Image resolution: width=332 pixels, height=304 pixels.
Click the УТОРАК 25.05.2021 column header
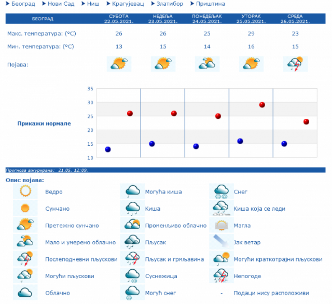point(251,18)
